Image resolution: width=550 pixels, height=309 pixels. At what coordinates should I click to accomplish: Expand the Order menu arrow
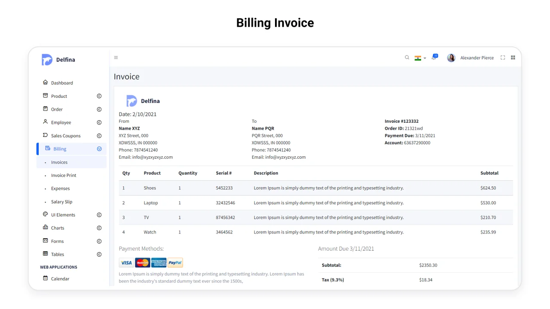coord(99,109)
